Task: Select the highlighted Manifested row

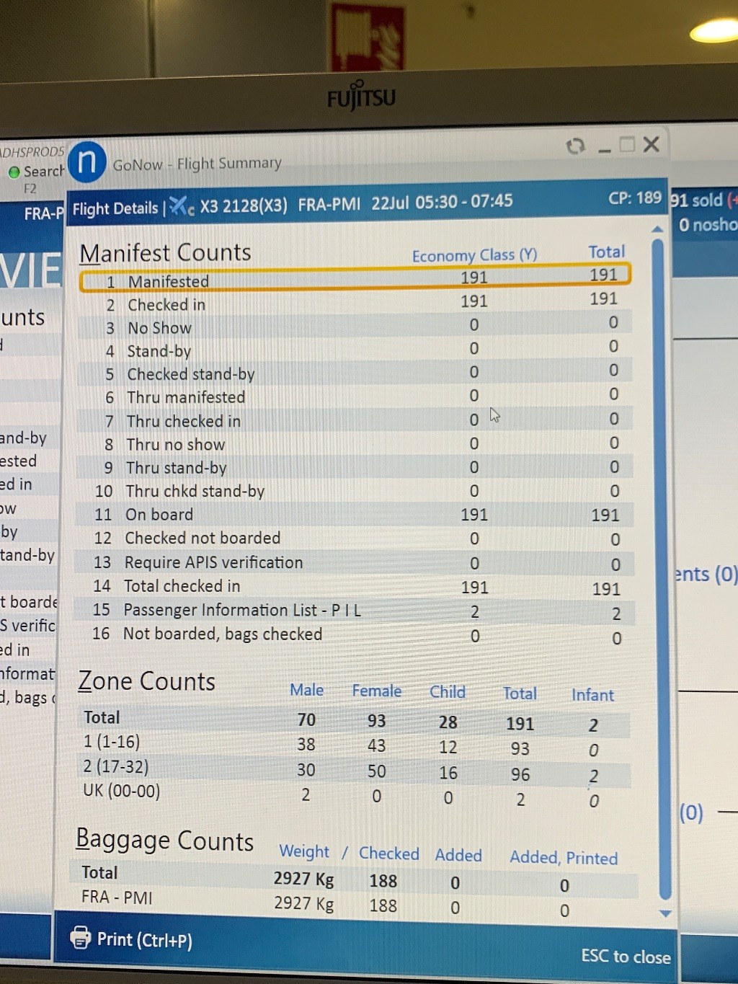Action: 355,279
